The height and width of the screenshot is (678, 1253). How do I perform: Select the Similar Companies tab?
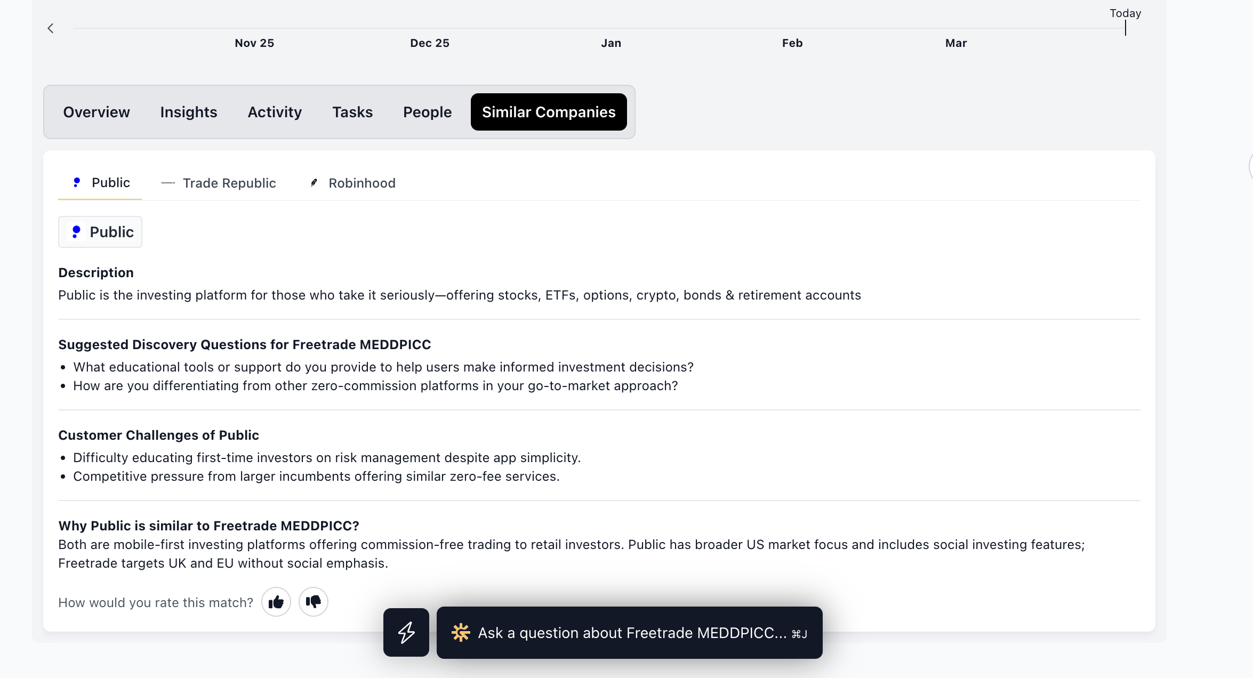tap(549, 112)
